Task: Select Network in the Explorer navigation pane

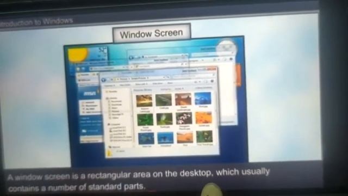Action: pyautogui.click(x=115, y=147)
